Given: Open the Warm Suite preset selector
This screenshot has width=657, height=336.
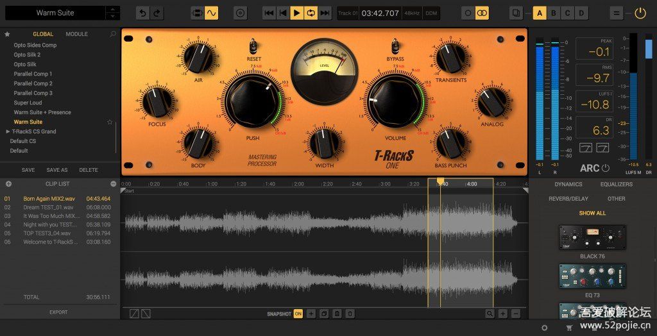Looking at the screenshot, I should click(x=55, y=13).
